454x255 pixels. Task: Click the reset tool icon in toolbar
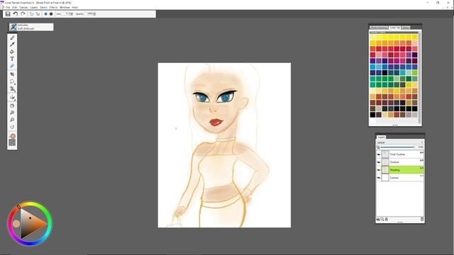[38, 14]
